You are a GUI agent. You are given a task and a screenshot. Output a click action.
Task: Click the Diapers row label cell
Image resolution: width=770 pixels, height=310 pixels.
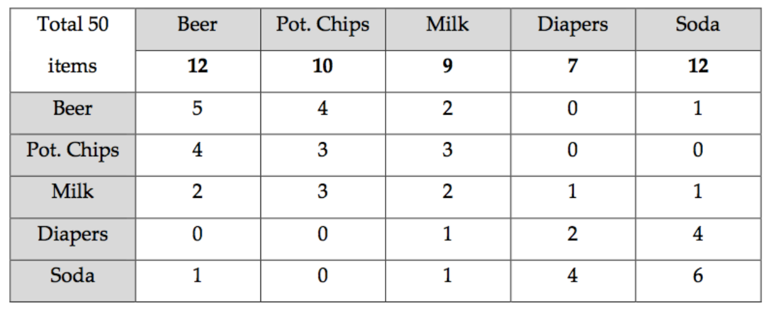pos(73,234)
